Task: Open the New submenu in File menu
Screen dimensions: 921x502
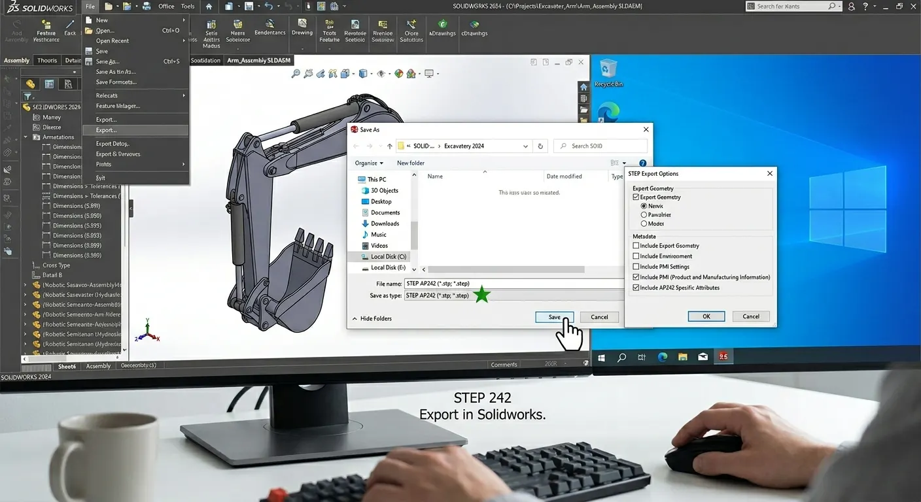Action: click(135, 20)
